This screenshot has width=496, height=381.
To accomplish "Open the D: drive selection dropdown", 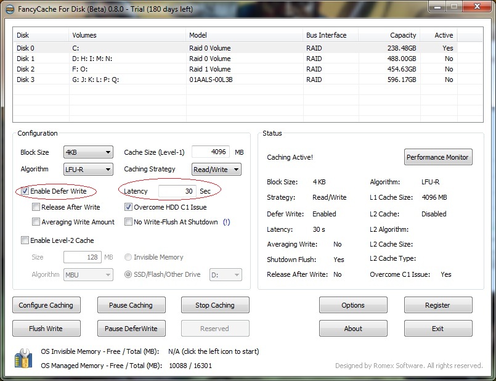I will click(226, 275).
